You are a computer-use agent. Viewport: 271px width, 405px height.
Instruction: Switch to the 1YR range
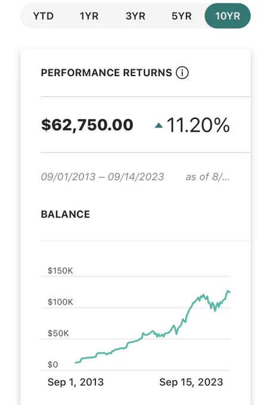pos(89,16)
